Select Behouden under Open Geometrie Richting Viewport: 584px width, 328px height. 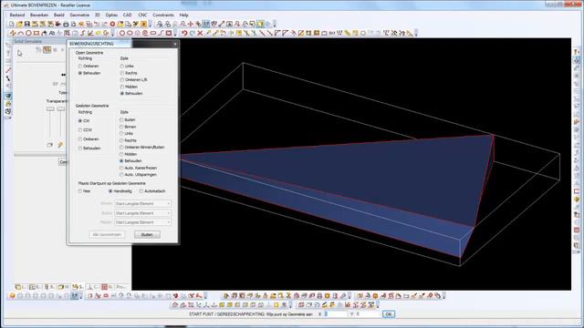89,73
